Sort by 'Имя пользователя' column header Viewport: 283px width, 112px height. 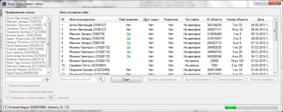tap(82, 20)
